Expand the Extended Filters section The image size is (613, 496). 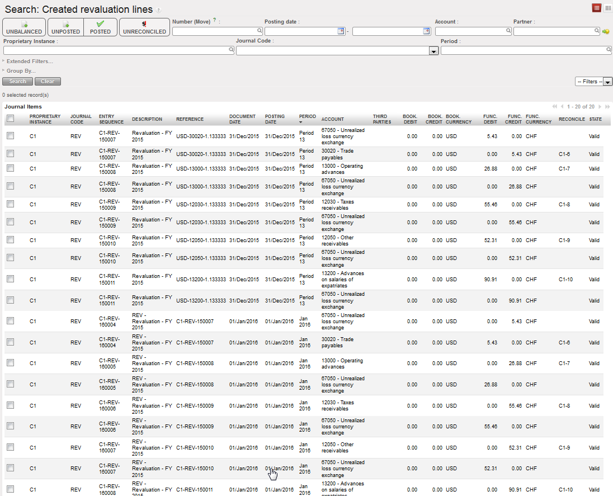coord(29,61)
